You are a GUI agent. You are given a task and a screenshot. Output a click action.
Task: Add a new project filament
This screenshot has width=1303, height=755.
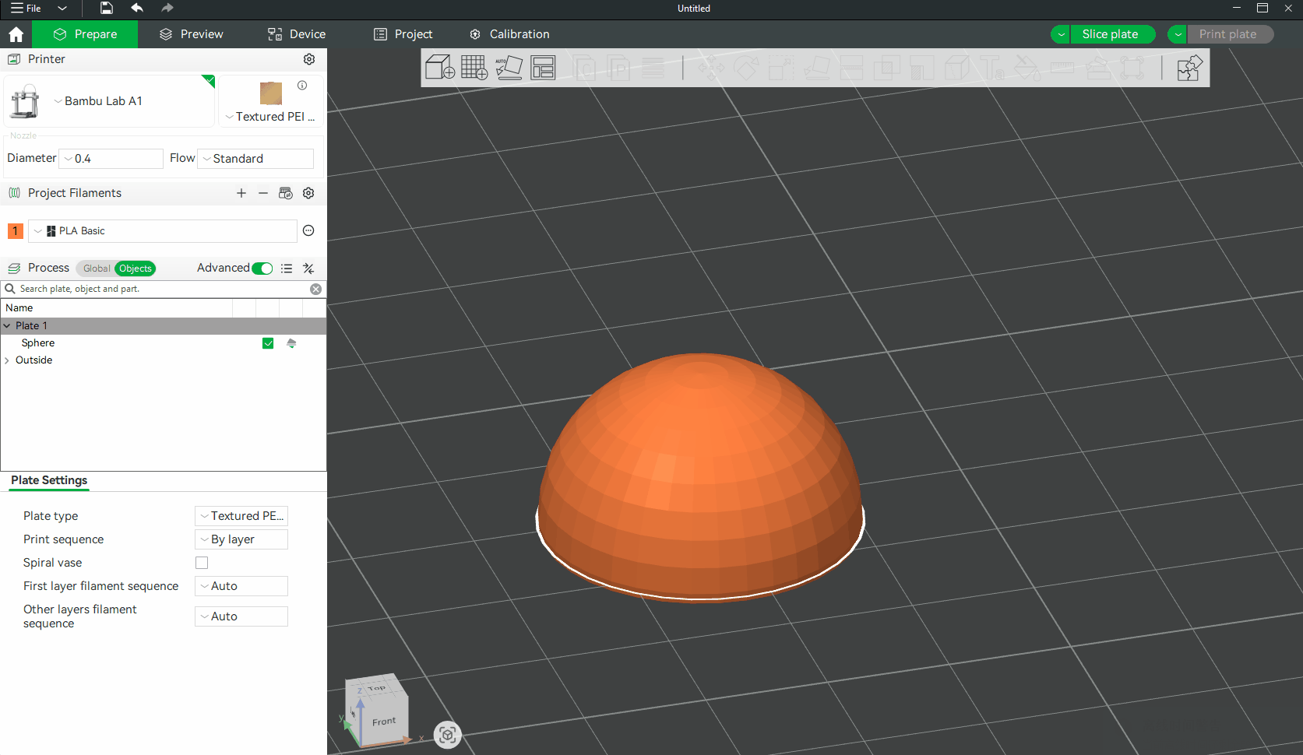[241, 193]
